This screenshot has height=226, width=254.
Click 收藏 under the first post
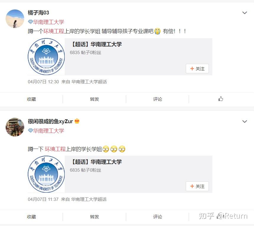(31, 99)
